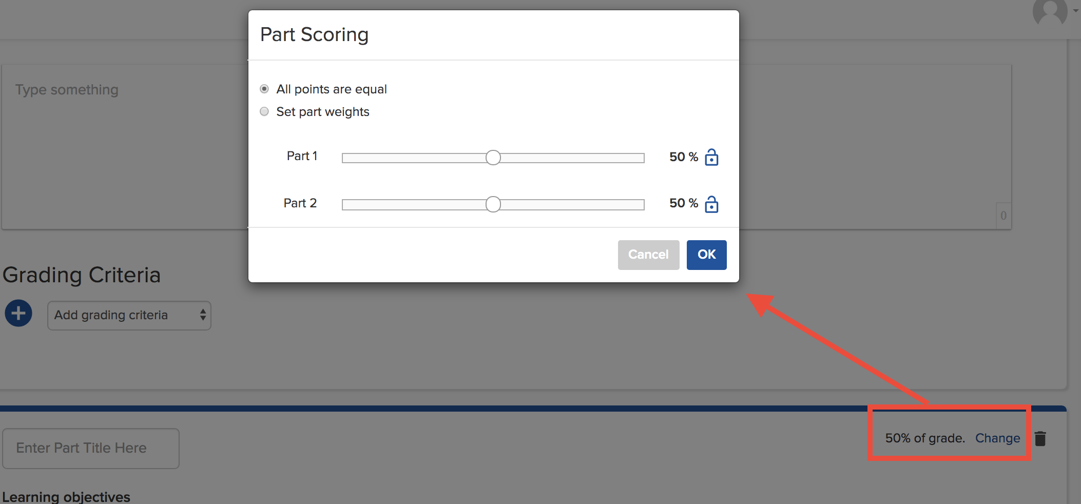Image resolution: width=1081 pixels, height=504 pixels.
Task: Select the "Set part weights" radio button
Action: [x=264, y=111]
